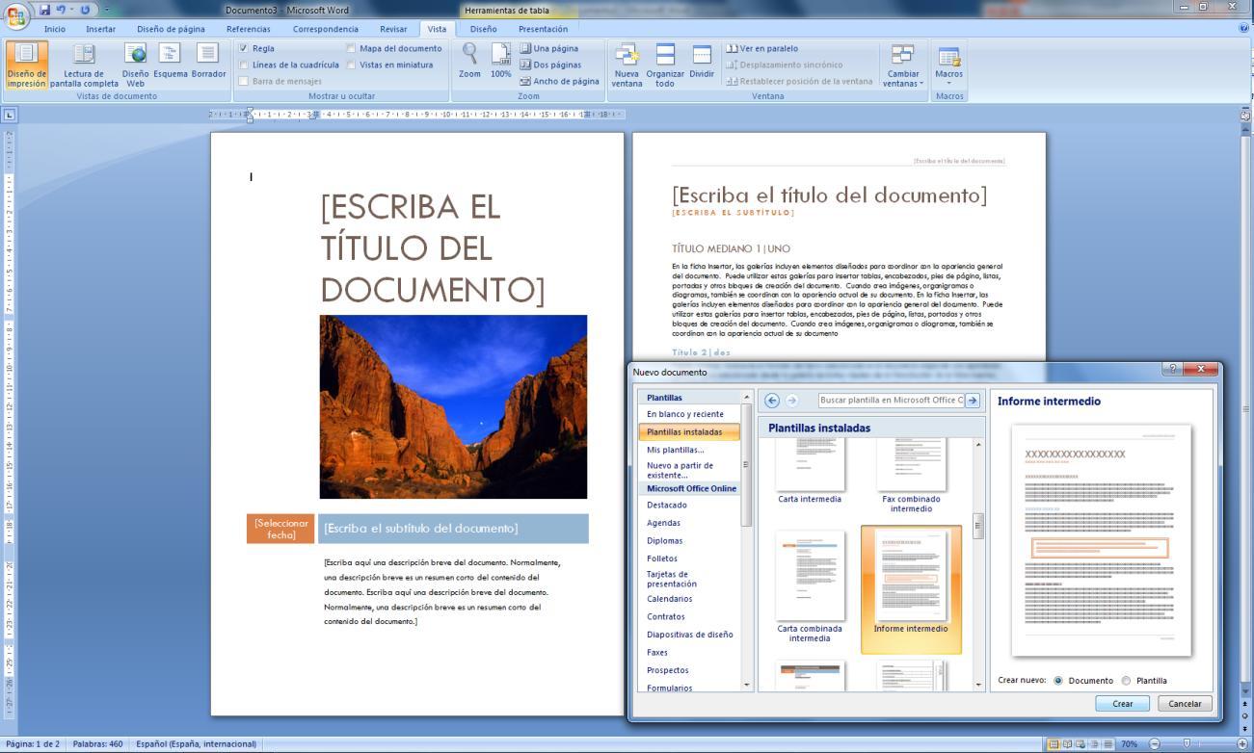Click the Crear button
The image size is (1254, 753).
click(x=1122, y=704)
